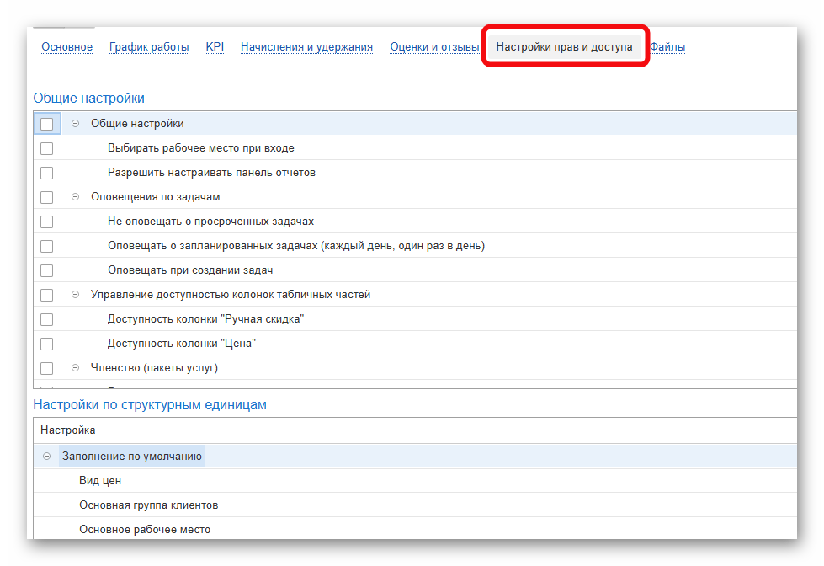Collapse the Общие настройки tree group
The width and height of the screenshot is (824, 566).
coord(75,124)
